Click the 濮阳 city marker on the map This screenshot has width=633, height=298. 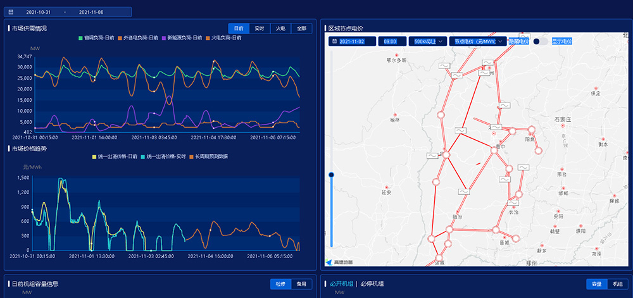pos(581,226)
